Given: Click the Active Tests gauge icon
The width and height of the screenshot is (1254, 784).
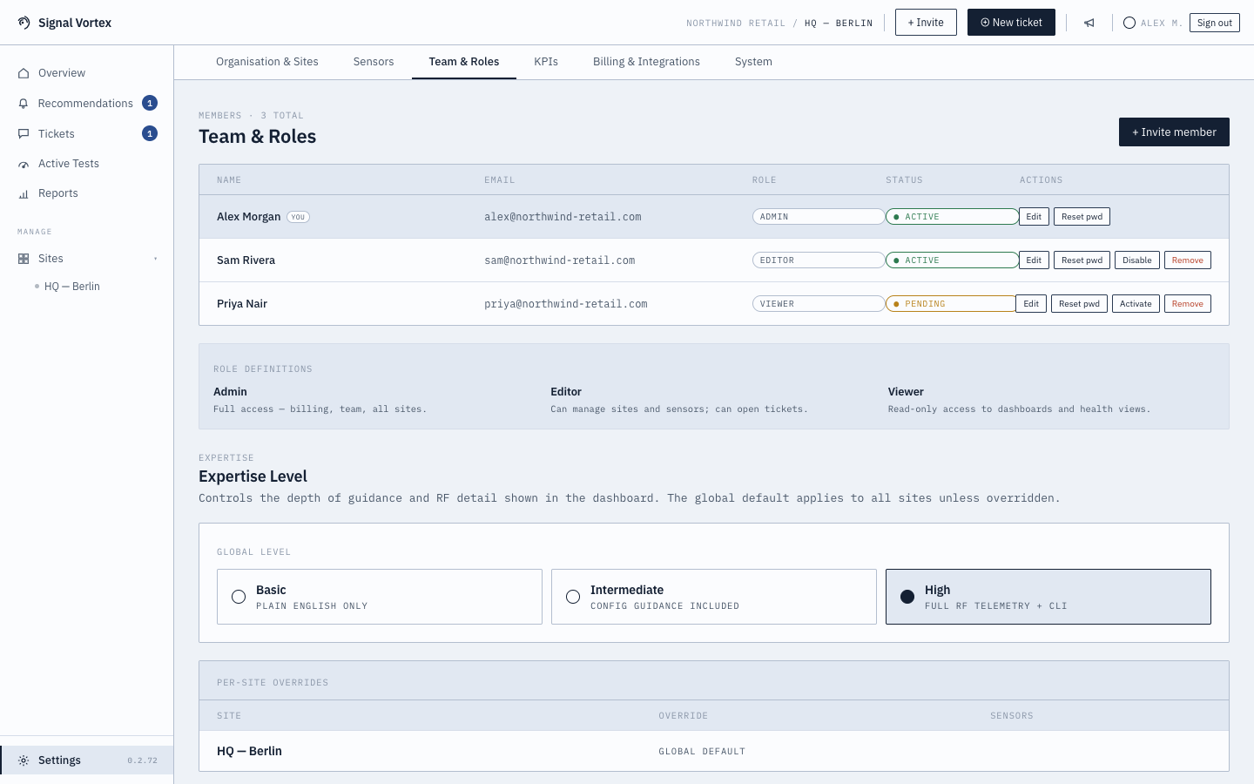Looking at the screenshot, I should [24, 164].
